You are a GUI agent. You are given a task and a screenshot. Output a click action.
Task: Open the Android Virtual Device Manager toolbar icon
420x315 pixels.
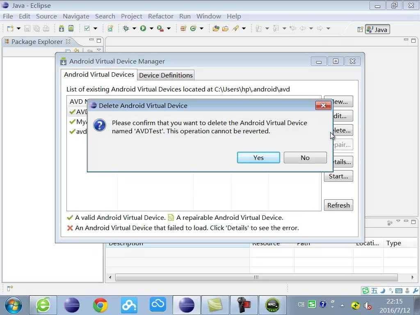coord(71,28)
